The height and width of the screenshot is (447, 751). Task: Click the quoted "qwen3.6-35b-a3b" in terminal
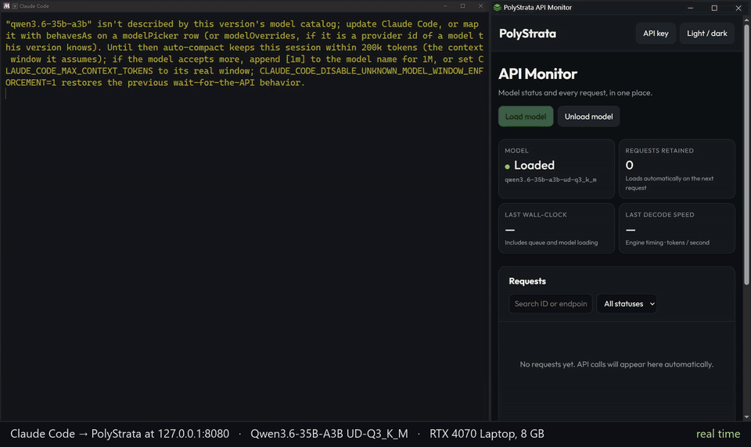coord(49,24)
